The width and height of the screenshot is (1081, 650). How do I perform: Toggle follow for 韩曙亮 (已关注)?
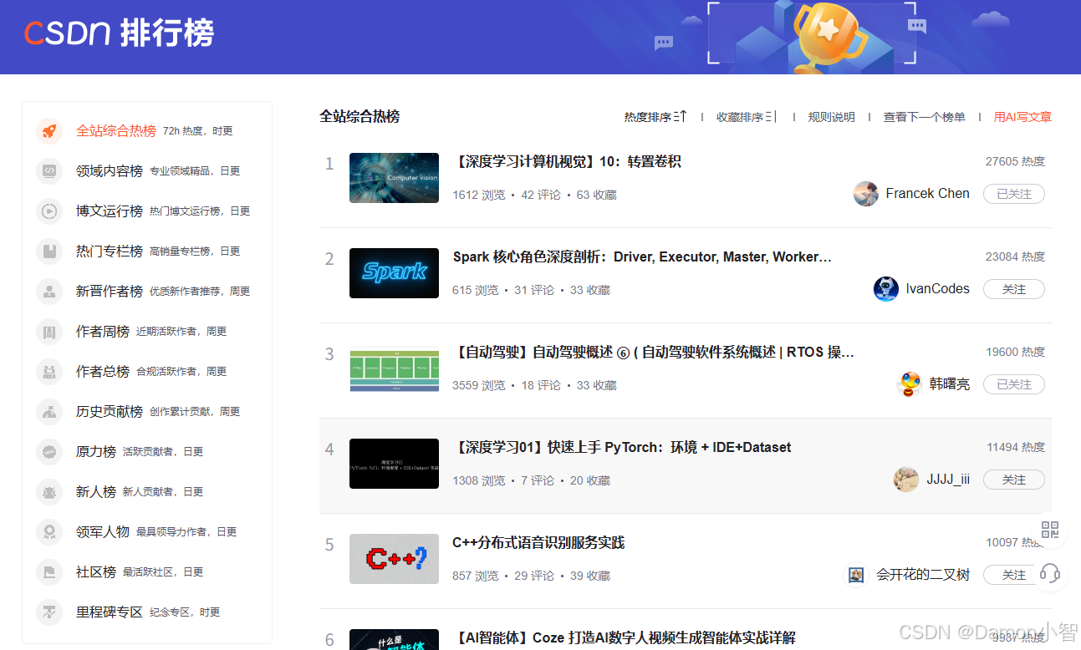pos(1013,384)
